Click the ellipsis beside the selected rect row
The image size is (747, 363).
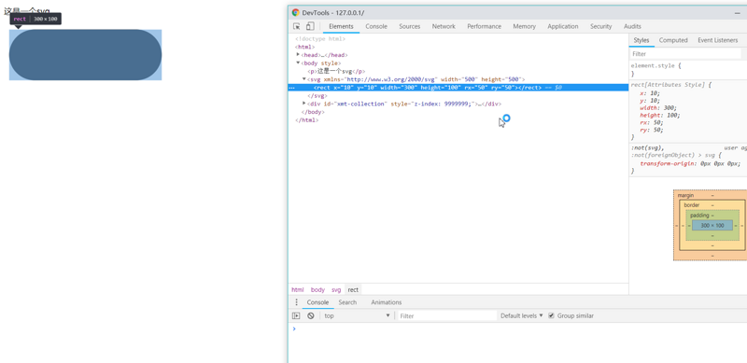(291, 88)
